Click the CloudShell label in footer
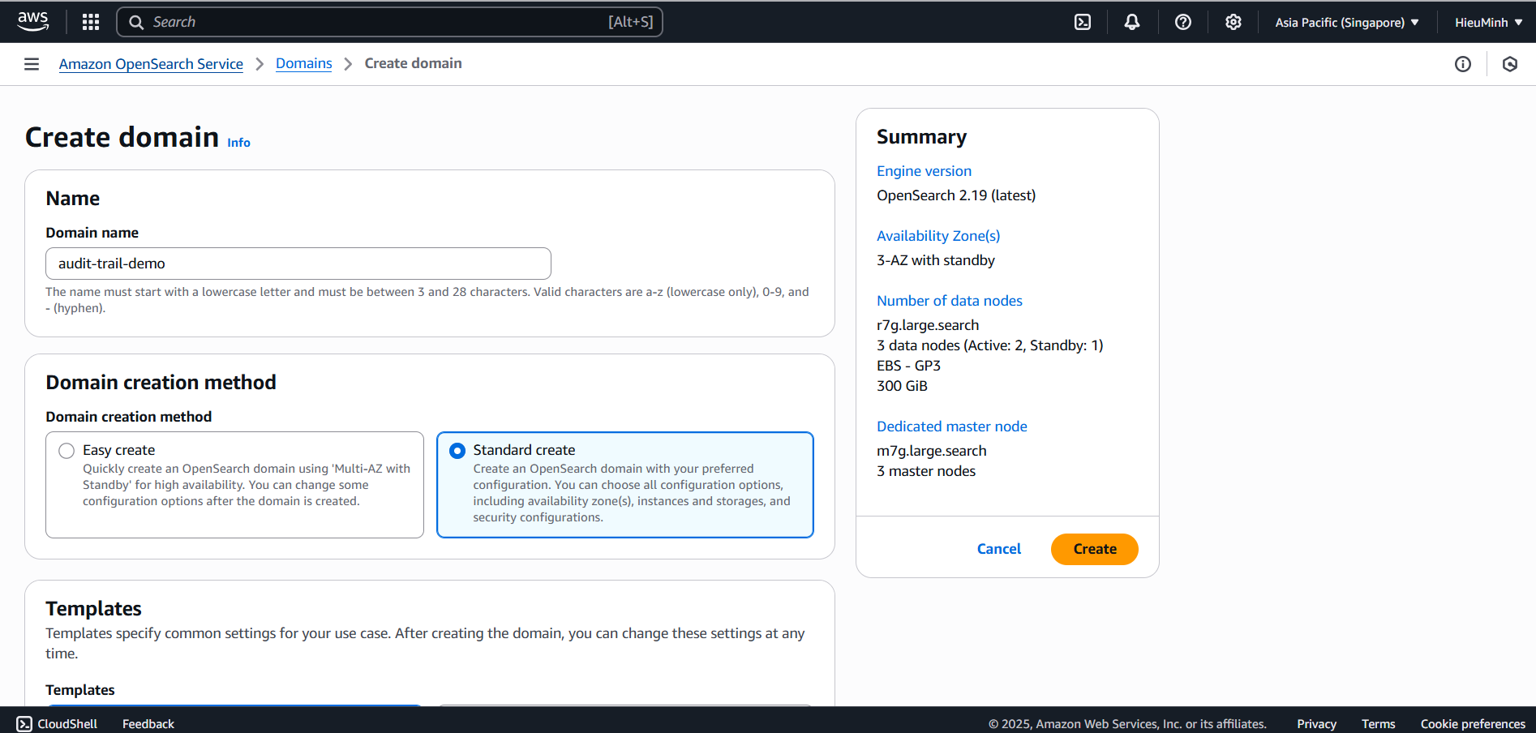The height and width of the screenshot is (733, 1536). pyautogui.click(x=67, y=723)
